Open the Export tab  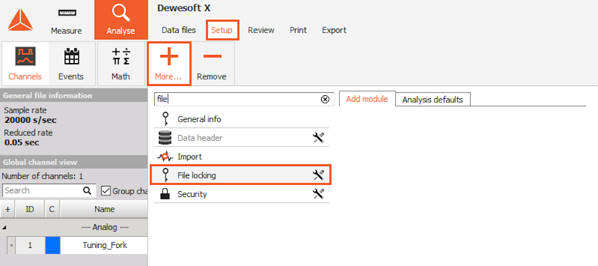(x=334, y=30)
